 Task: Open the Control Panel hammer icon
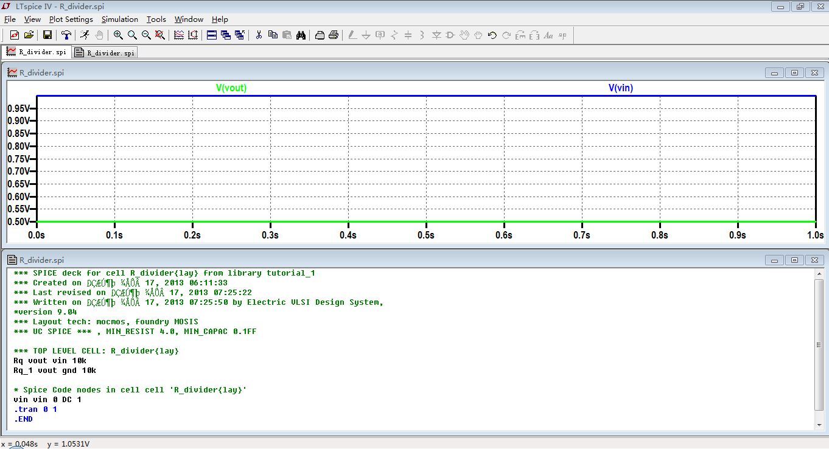pyautogui.click(x=66, y=35)
